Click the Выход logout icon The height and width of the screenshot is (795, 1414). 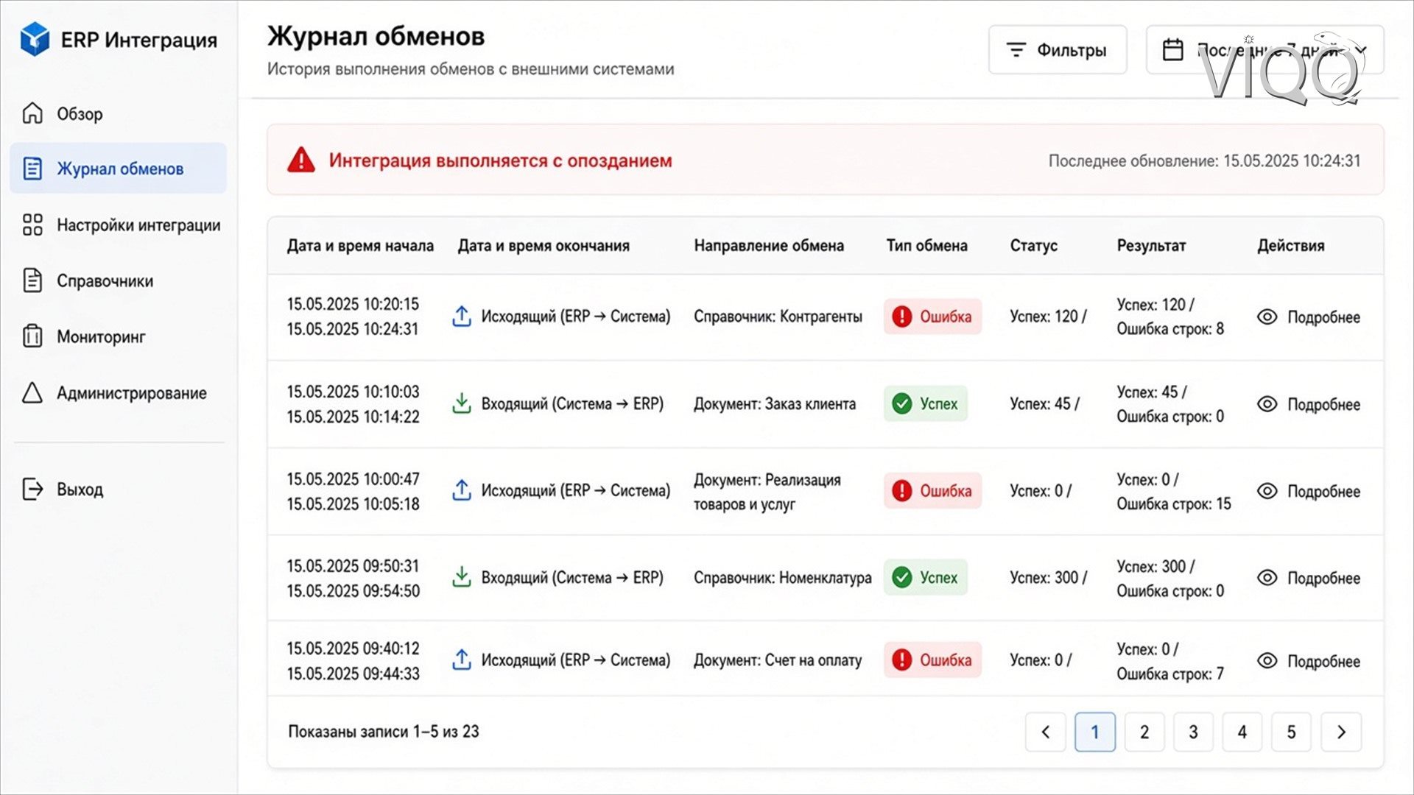click(32, 490)
